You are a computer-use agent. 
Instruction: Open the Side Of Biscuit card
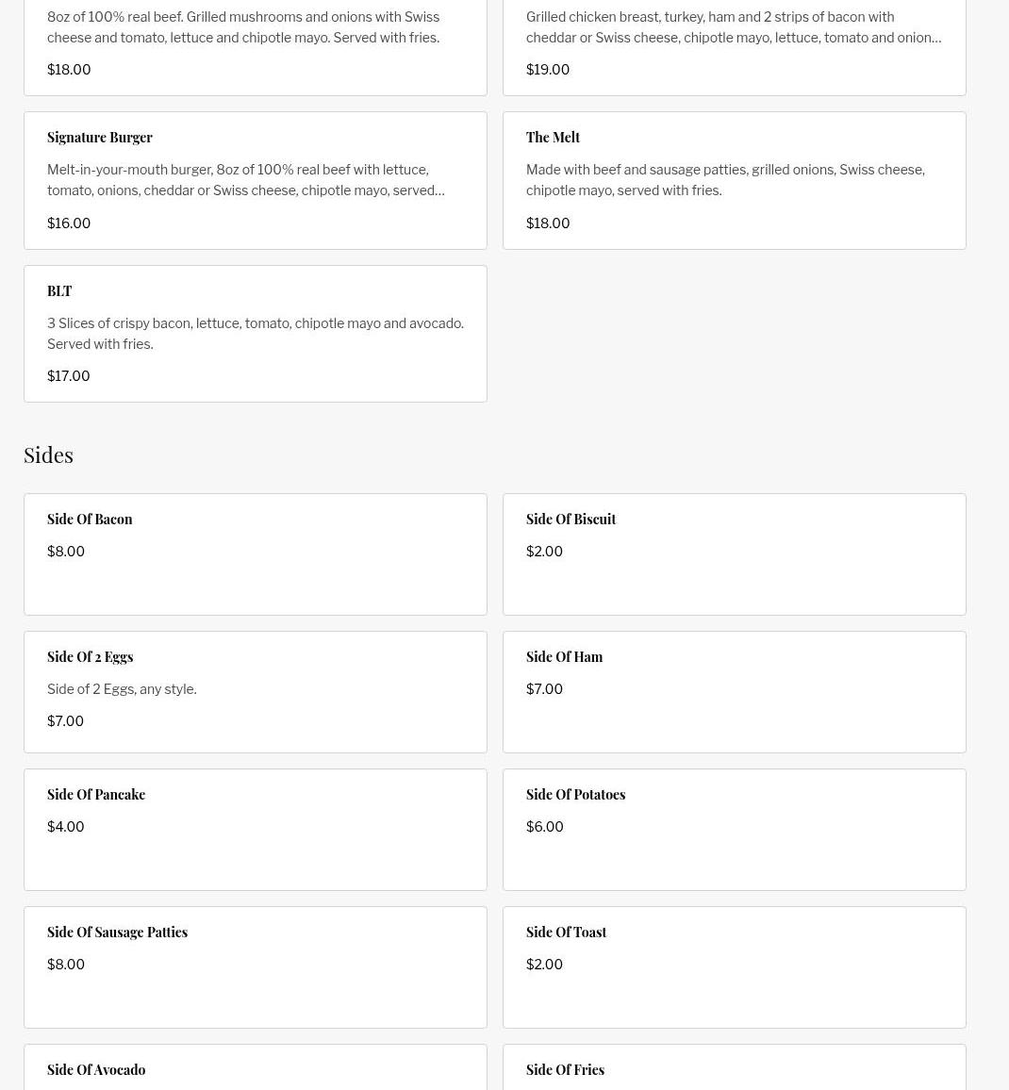pyautogui.click(x=734, y=553)
